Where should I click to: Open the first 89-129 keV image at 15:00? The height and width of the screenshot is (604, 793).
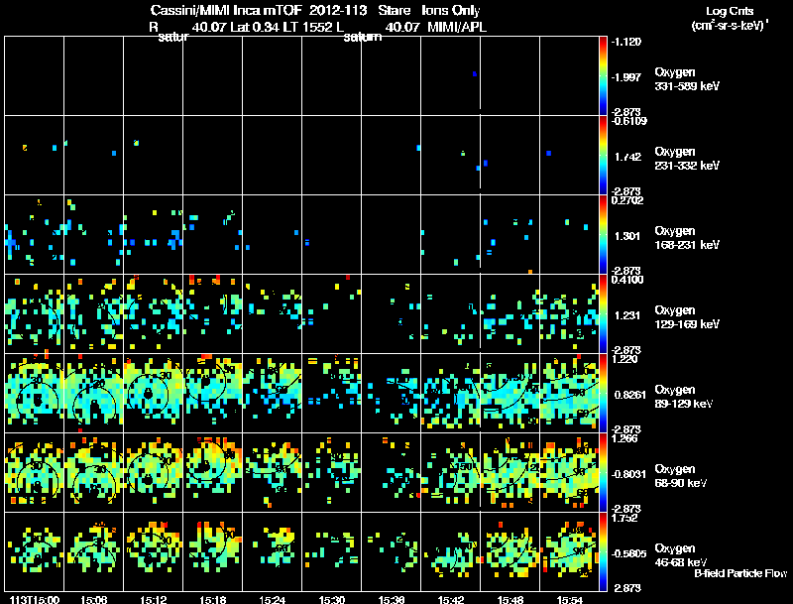(x=35, y=393)
